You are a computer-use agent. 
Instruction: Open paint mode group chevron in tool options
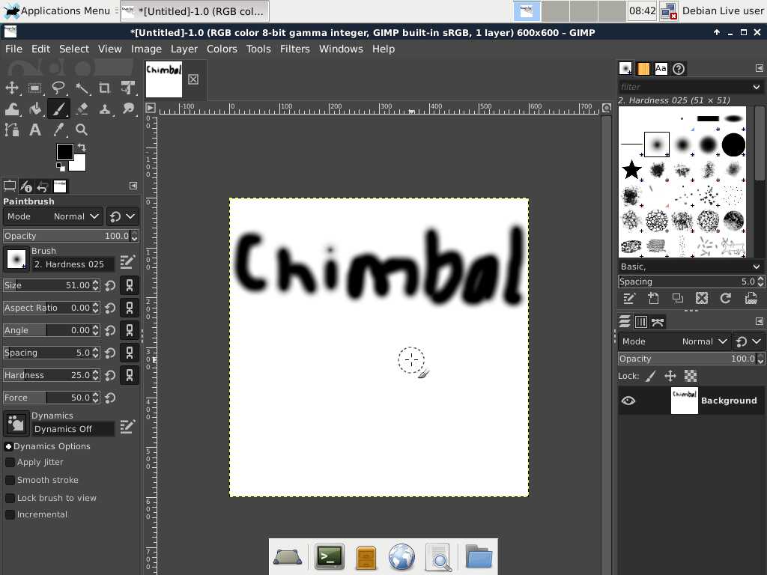point(130,216)
